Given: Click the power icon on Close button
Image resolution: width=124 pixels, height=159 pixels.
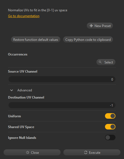Looking at the screenshot, I should point(28,152).
